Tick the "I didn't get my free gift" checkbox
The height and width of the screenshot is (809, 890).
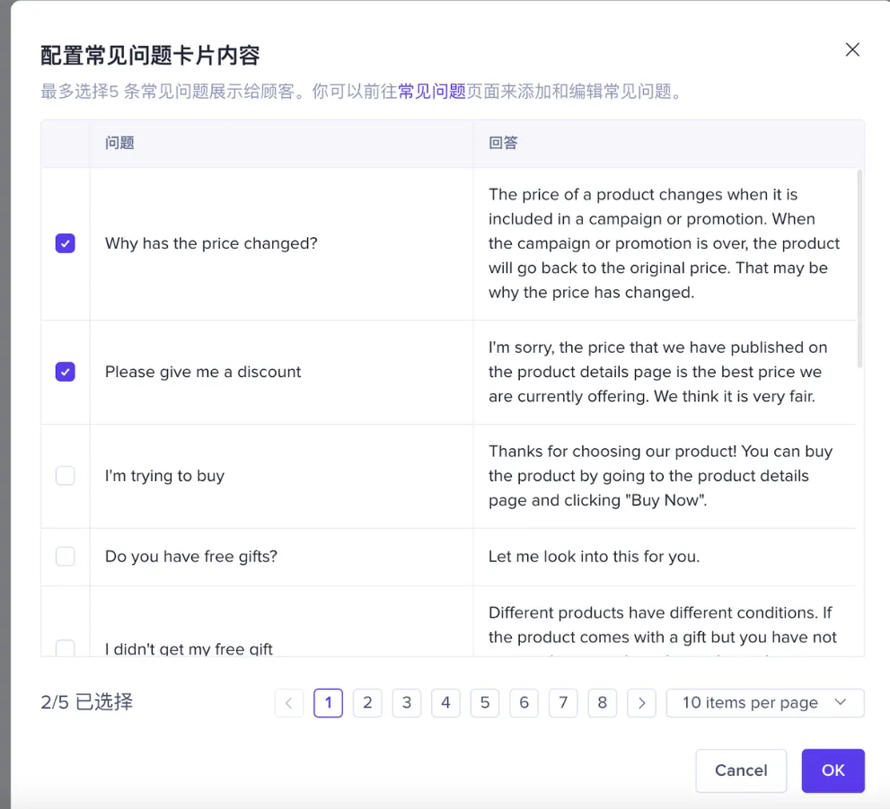click(66, 648)
